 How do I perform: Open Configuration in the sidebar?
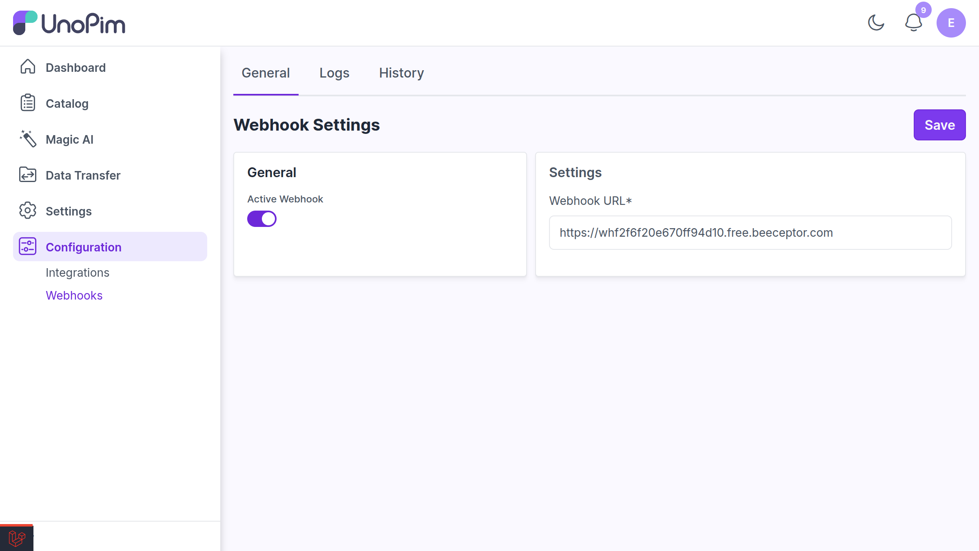click(110, 247)
